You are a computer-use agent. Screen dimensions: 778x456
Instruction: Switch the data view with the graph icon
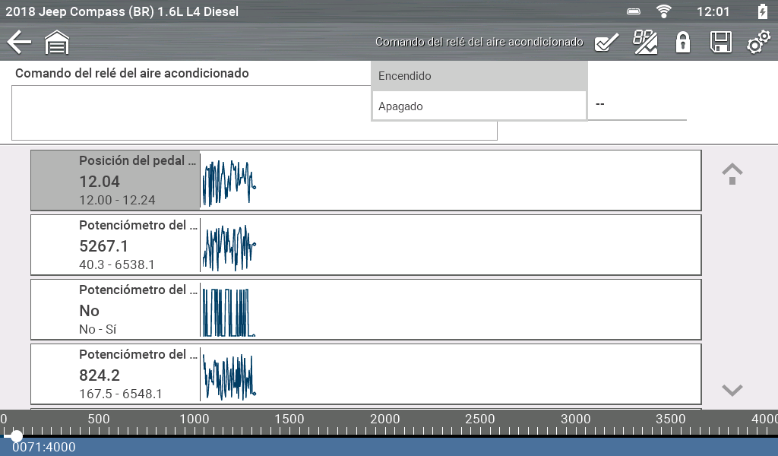[645, 43]
